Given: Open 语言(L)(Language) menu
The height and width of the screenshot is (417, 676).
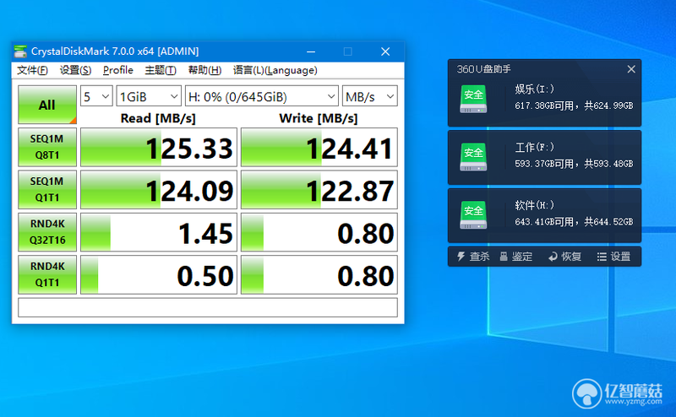Looking at the screenshot, I should [x=275, y=70].
